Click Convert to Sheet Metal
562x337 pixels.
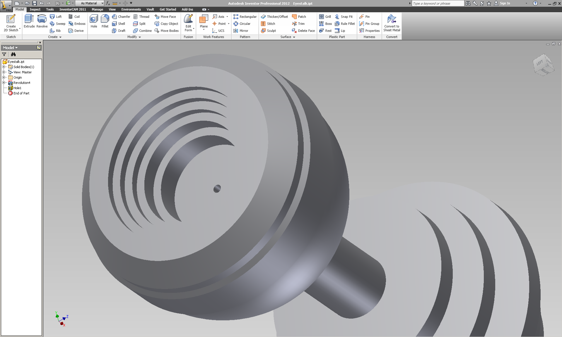coord(392,23)
